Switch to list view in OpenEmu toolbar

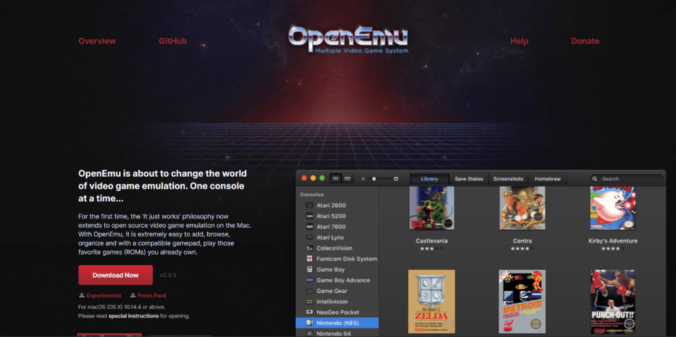pyautogui.click(x=347, y=179)
